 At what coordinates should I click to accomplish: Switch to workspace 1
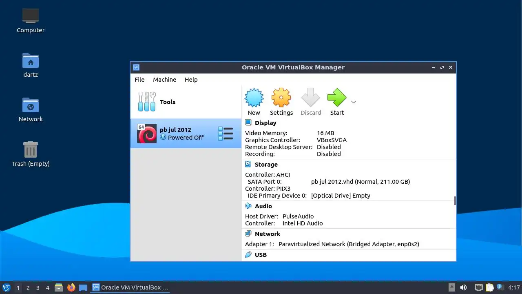coord(18,288)
